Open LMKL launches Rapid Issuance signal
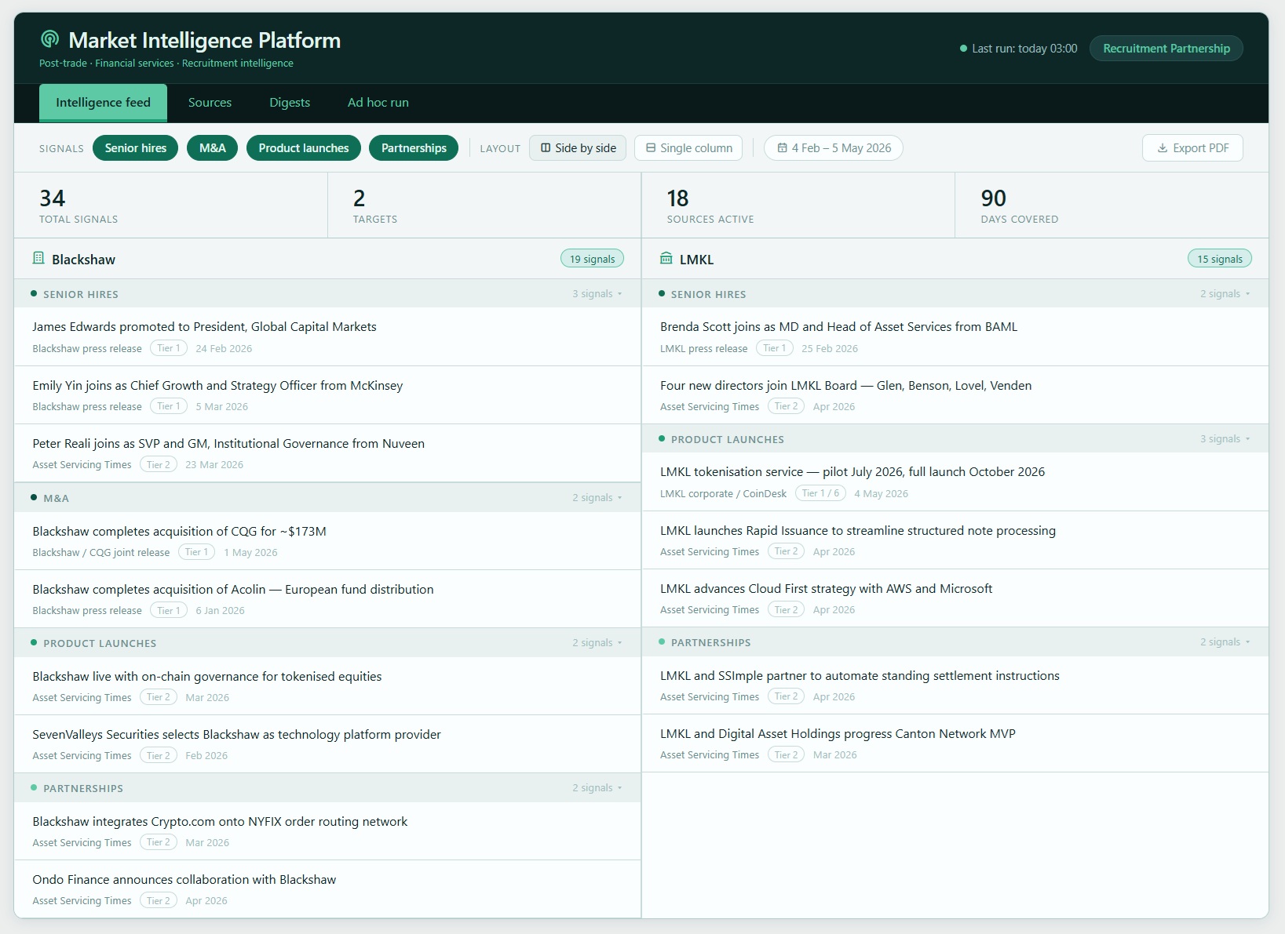 tap(955, 540)
